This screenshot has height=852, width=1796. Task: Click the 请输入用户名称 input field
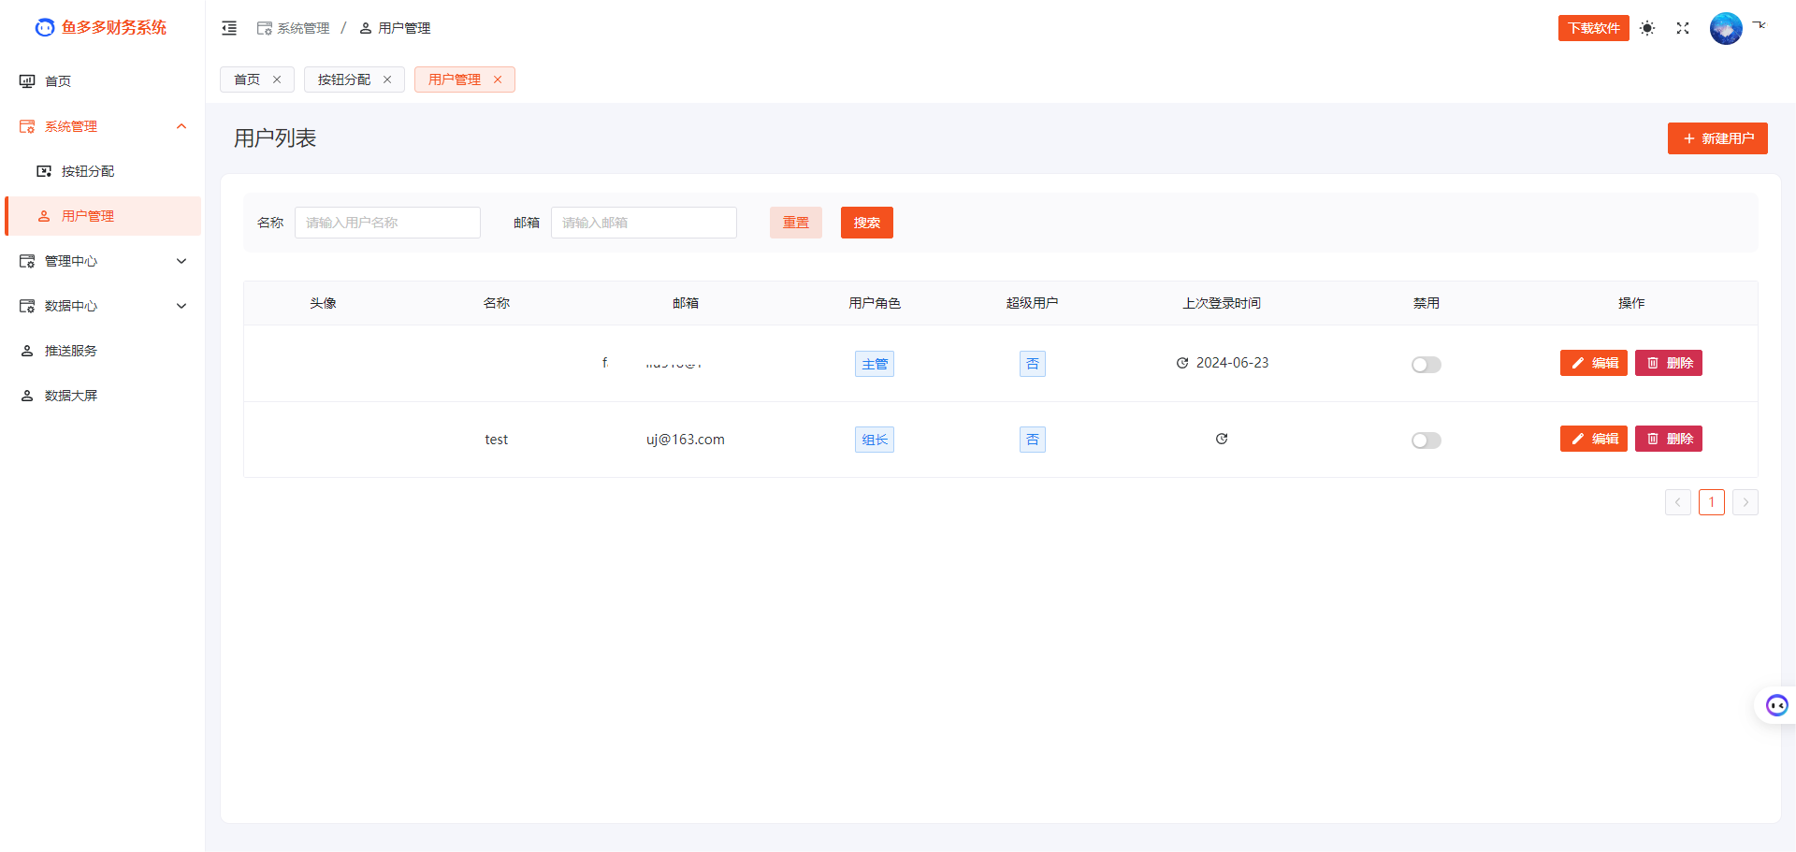[387, 223]
